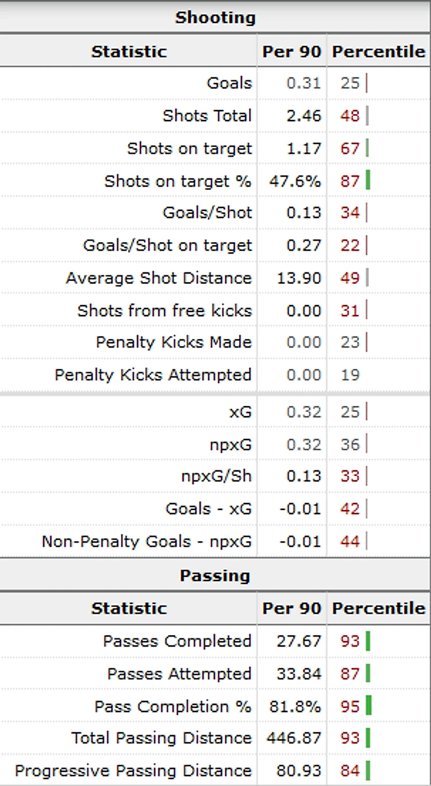Select the Pass Completion % label

coord(173,706)
